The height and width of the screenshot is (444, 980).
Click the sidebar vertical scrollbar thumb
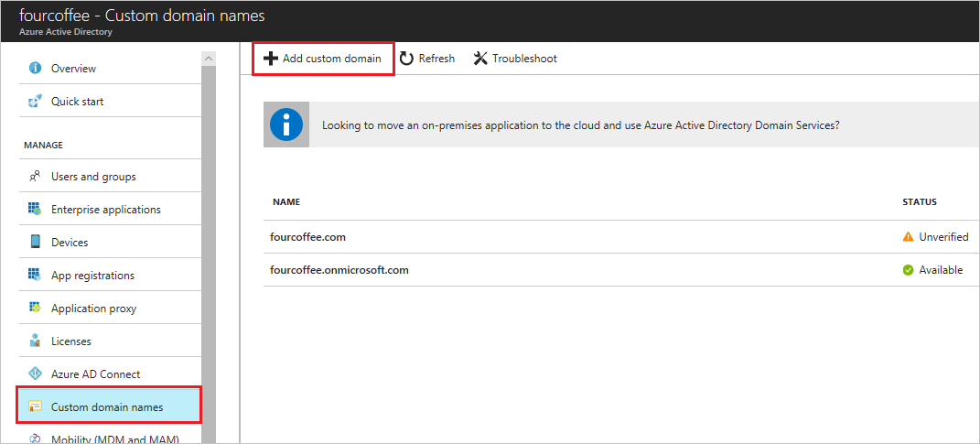209,254
